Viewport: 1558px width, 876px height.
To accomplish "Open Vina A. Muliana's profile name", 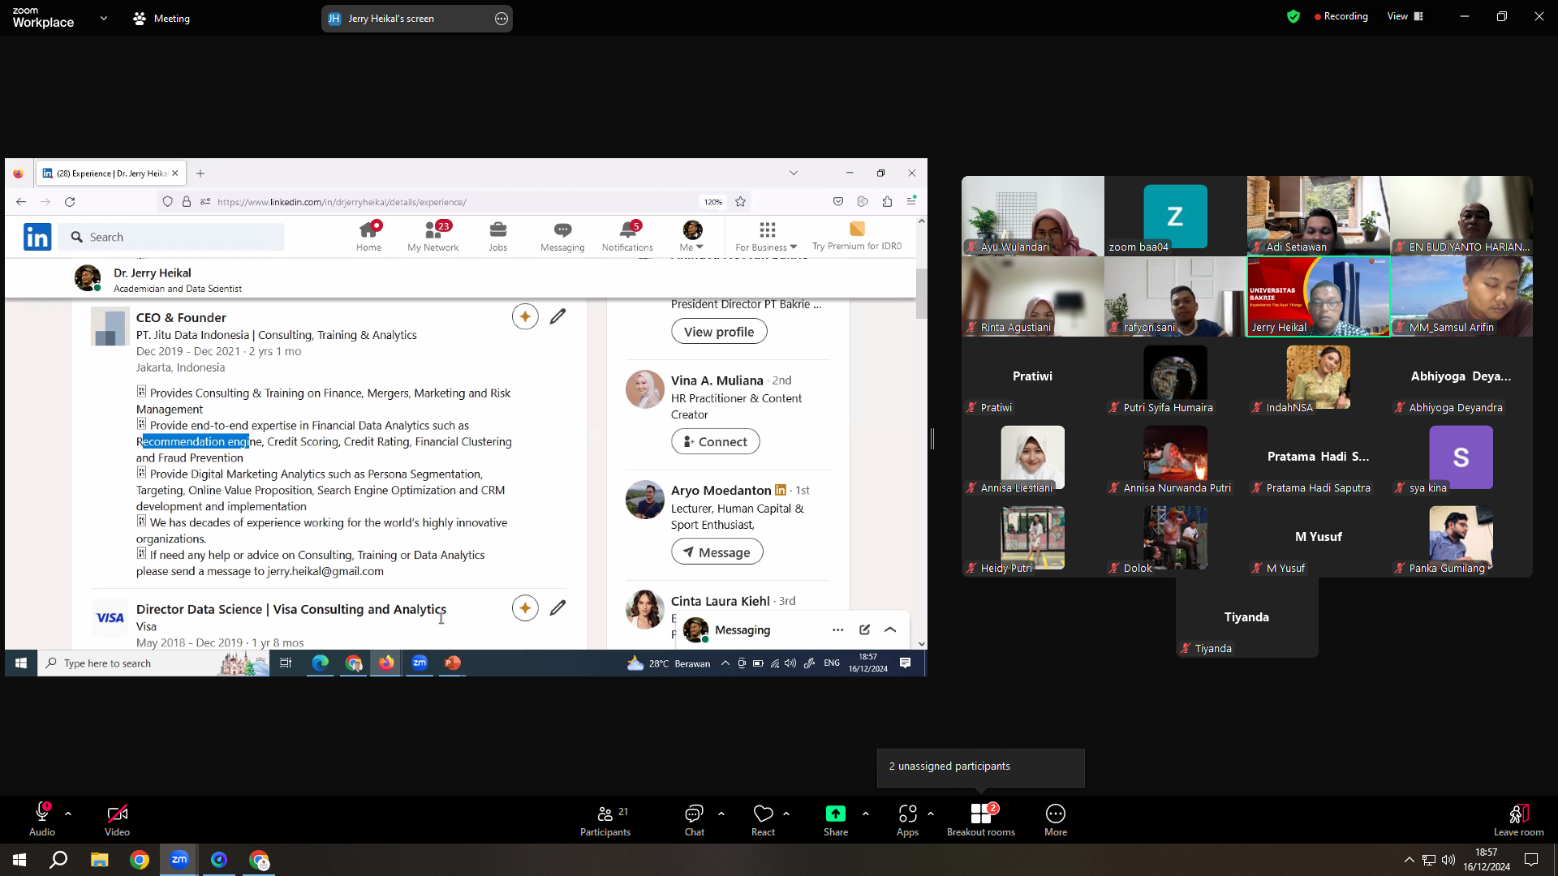I will point(717,380).
